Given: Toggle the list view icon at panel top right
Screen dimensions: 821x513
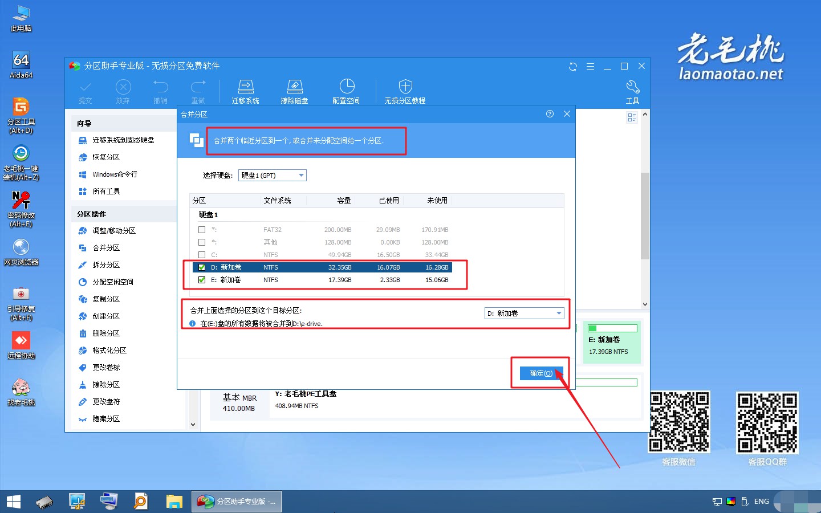Looking at the screenshot, I should tap(632, 117).
